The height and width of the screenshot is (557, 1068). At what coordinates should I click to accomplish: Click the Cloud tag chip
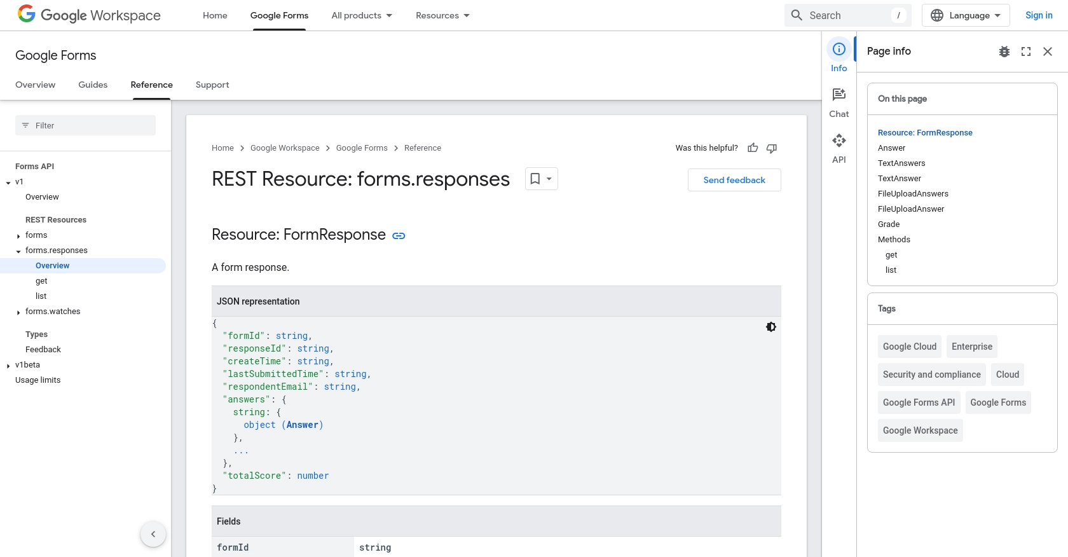(1008, 375)
